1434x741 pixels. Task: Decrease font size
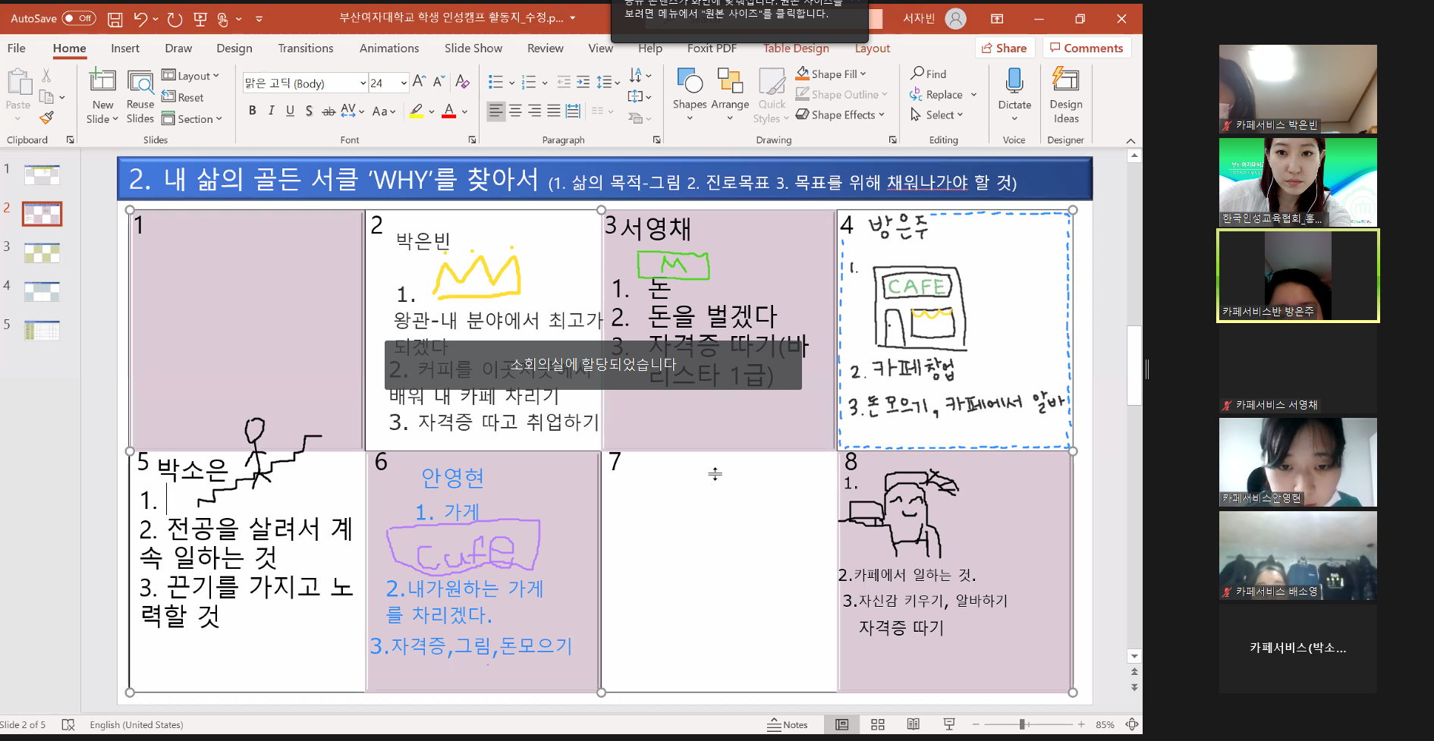click(439, 82)
